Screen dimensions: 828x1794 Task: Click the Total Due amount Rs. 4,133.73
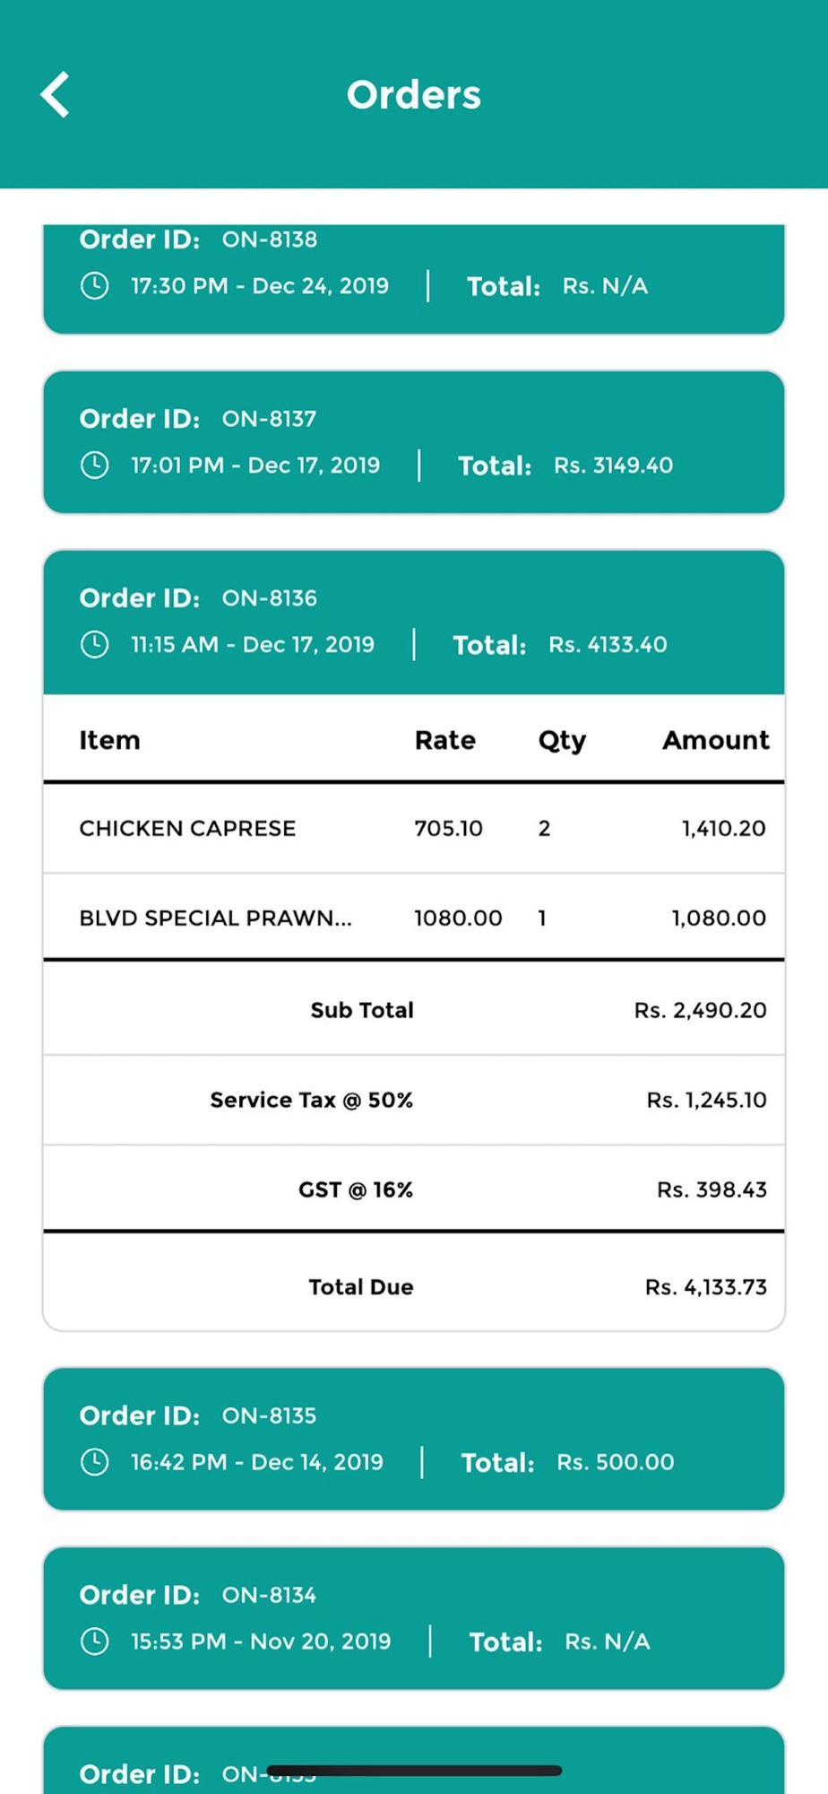706,1287
